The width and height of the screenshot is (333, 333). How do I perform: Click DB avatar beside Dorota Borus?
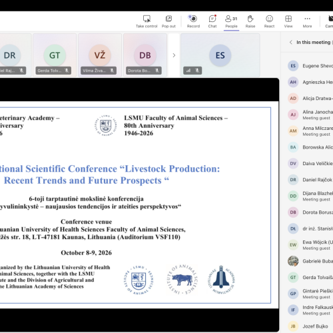293,212
